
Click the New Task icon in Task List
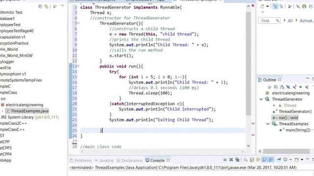click(x=262, y=6)
